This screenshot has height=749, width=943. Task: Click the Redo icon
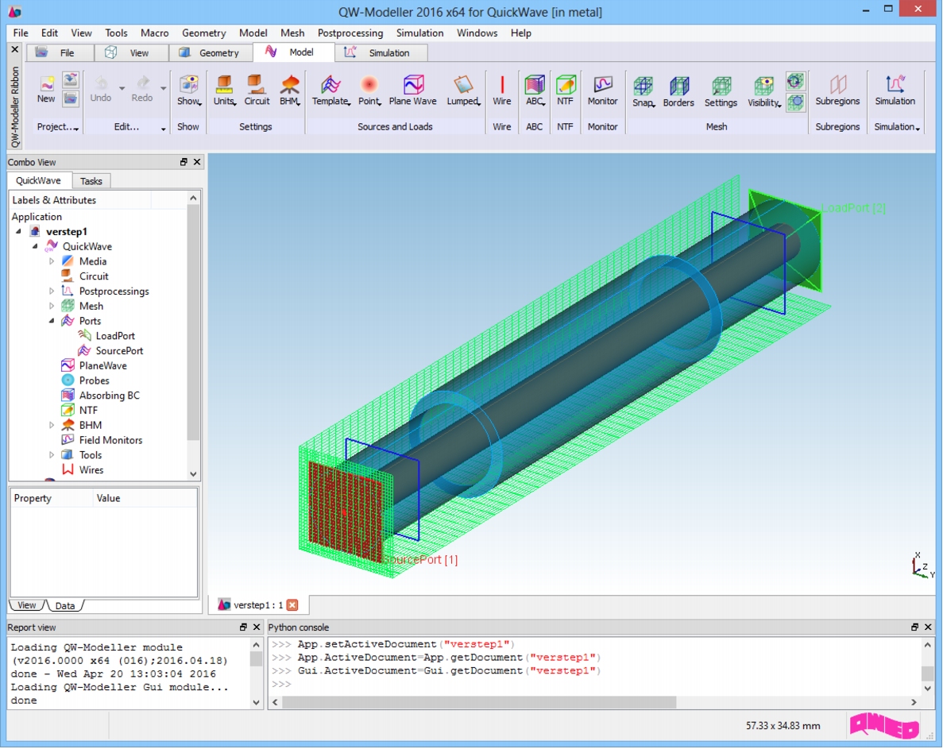[142, 89]
